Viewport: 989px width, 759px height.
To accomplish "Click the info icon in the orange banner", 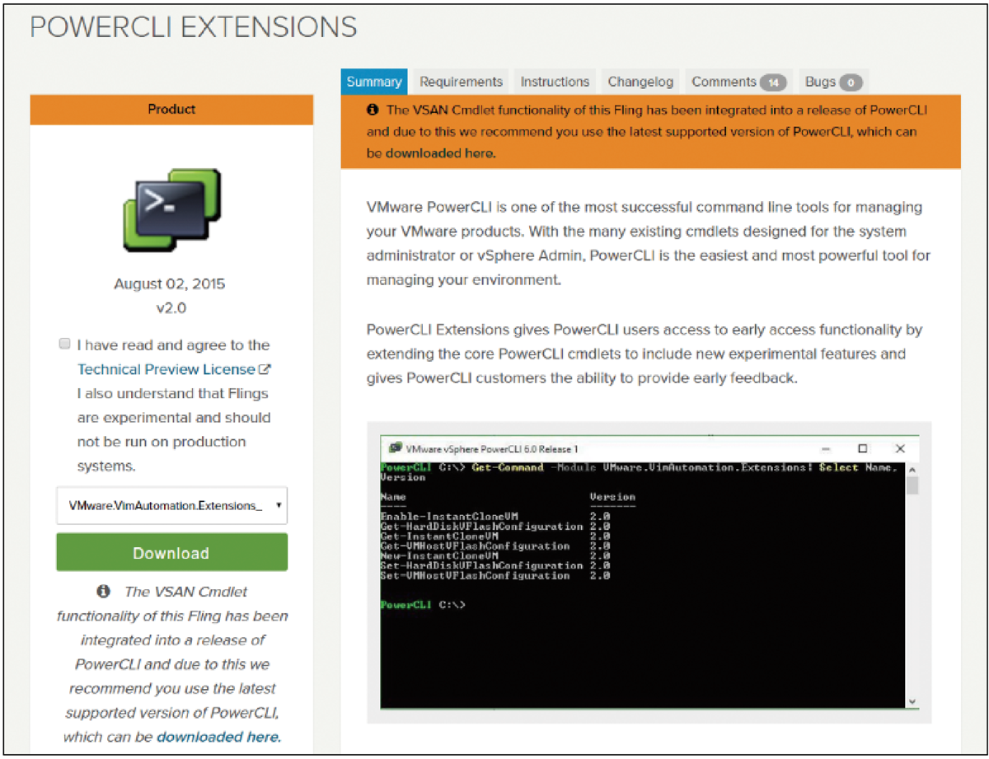I will tap(373, 110).
